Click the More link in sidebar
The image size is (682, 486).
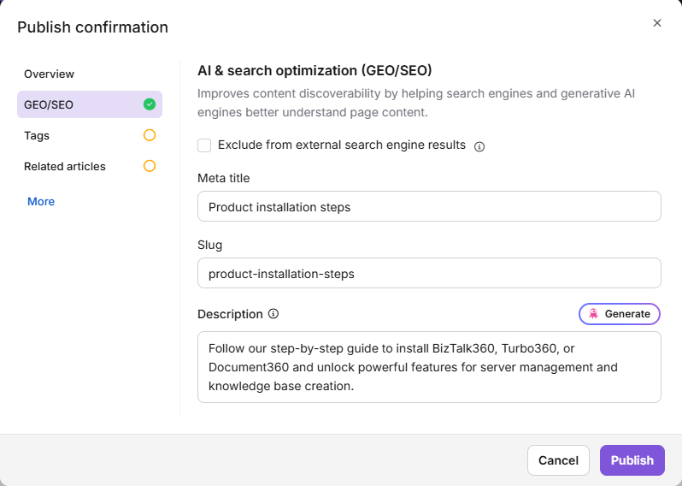[x=41, y=202]
